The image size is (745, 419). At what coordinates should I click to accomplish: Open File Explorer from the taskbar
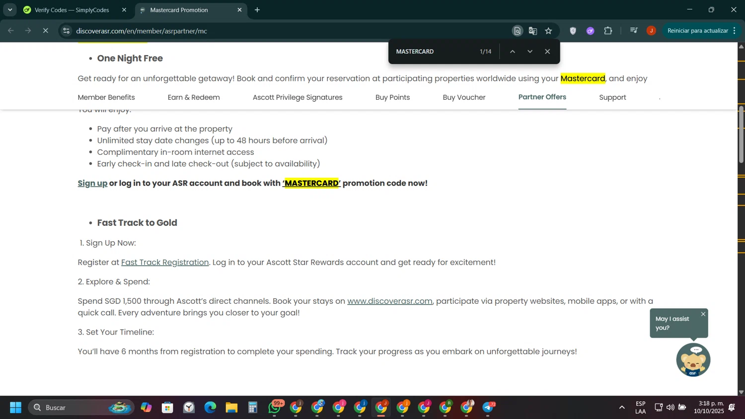point(231,408)
